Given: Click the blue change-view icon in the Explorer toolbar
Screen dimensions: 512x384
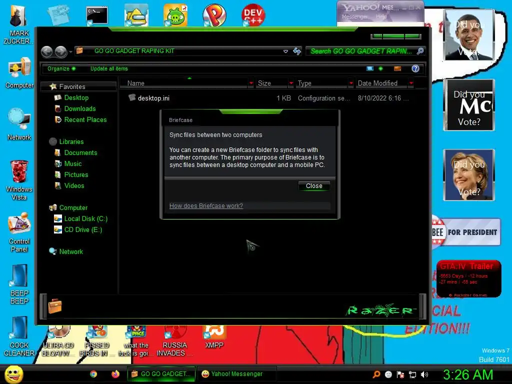Looking at the screenshot, I should pyautogui.click(x=369, y=68).
